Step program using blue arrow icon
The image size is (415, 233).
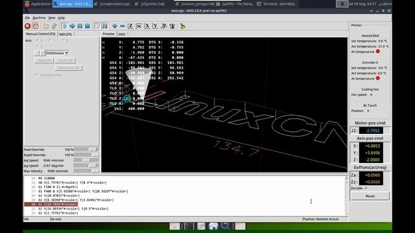72,26
